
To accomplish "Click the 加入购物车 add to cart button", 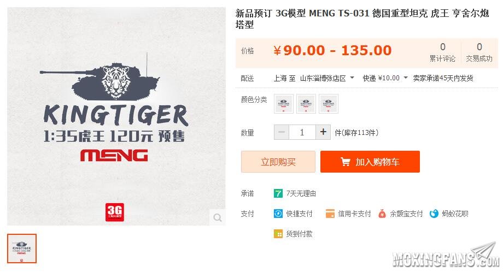I will point(370,162).
